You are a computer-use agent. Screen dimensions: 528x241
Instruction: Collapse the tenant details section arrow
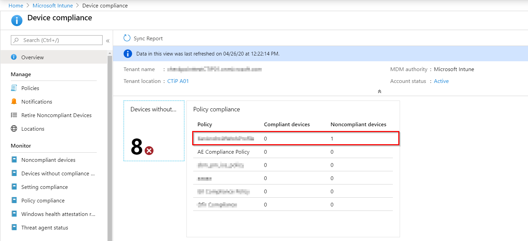[380, 91]
